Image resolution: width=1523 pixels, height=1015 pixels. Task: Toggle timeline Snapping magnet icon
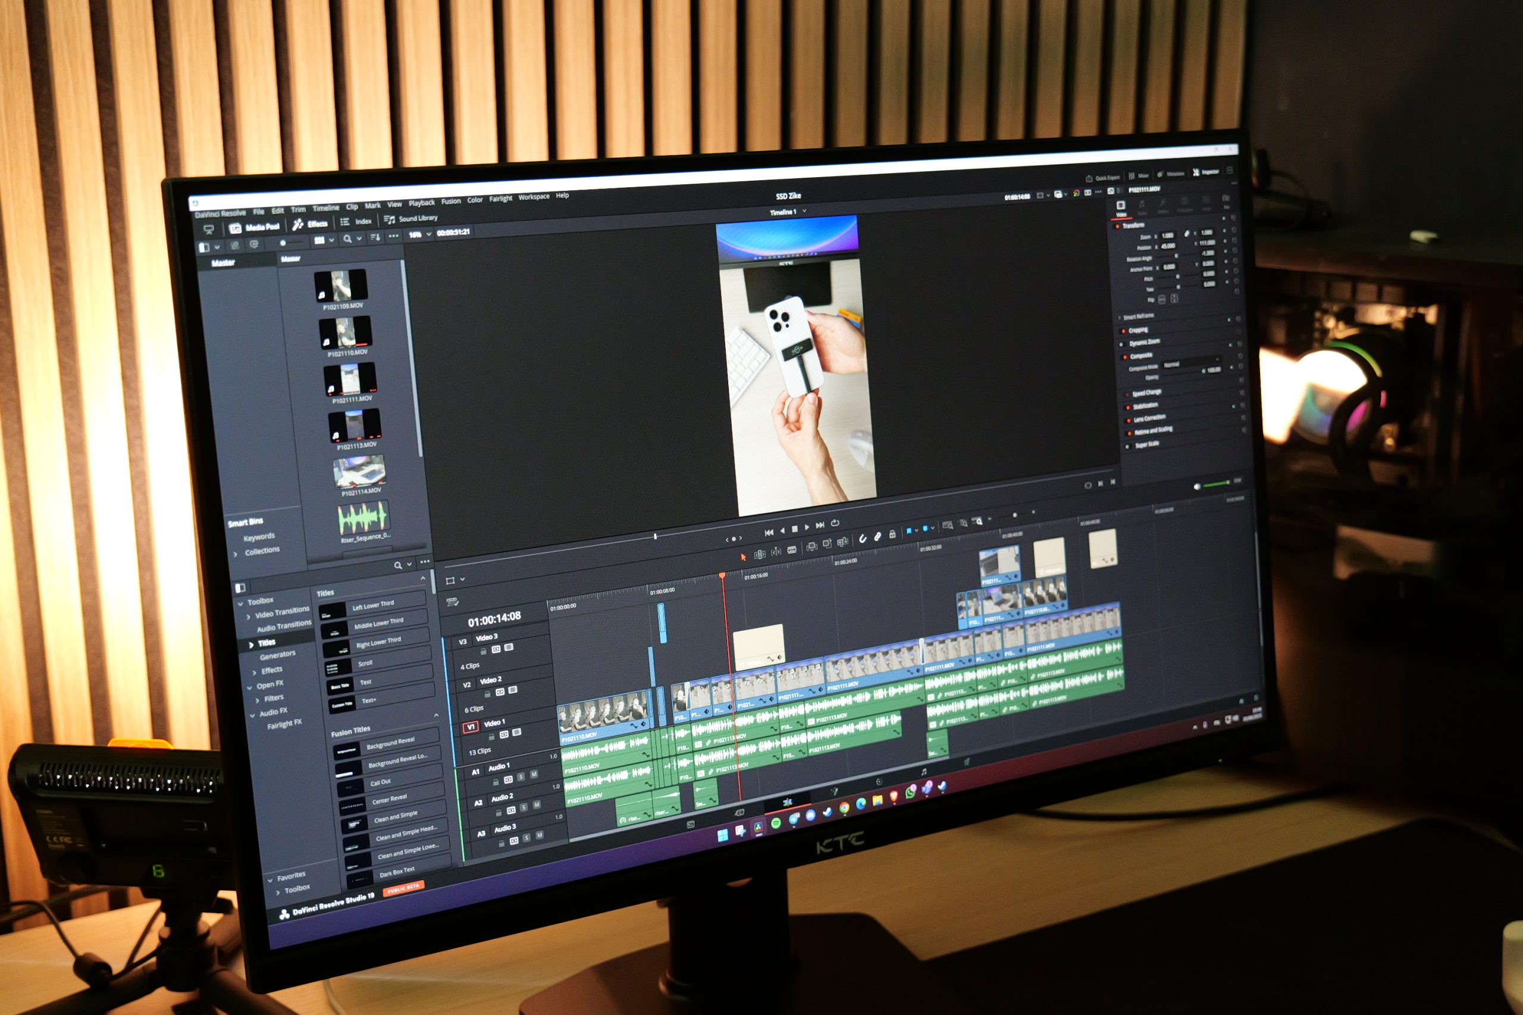coord(863,539)
